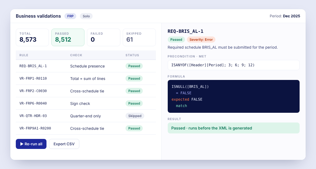This screenshot has width=316, height=169.
Task: Click the Period: Dec 2025 label
Action: click(x=285, y=16)
